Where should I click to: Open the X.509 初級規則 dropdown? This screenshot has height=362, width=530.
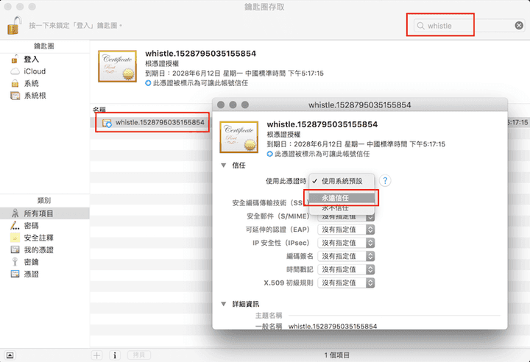(x=346, y=283)
